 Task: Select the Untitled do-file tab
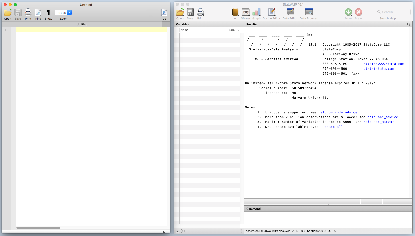(82, 24)
